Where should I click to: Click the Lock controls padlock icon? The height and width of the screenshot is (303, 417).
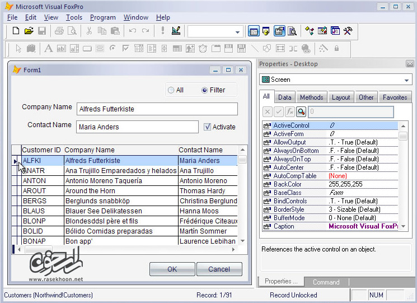[336, 48]
